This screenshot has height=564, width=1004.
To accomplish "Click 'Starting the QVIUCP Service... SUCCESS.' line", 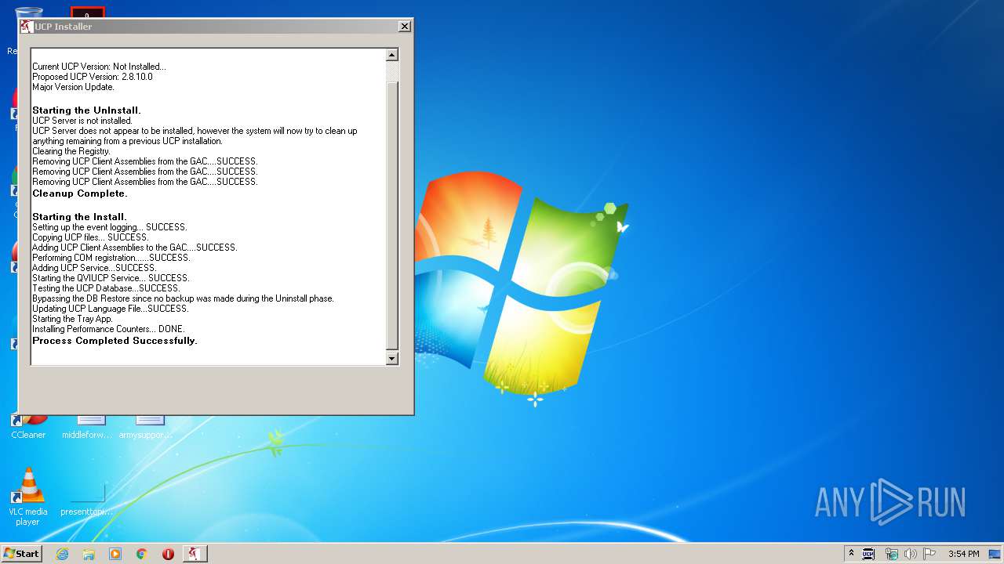I will (x=111, y=278).
